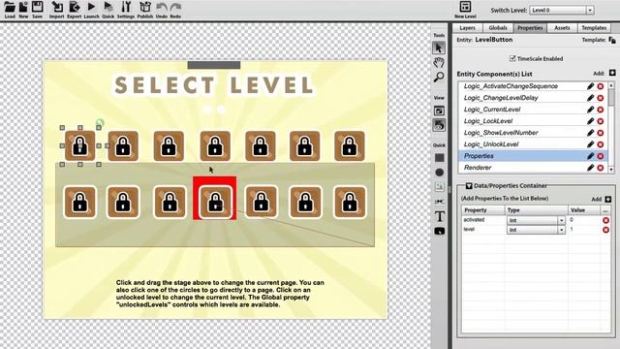Add a quick rectangle shape
The height and width of the screenshot is (349, 620).
click(439, 158)
